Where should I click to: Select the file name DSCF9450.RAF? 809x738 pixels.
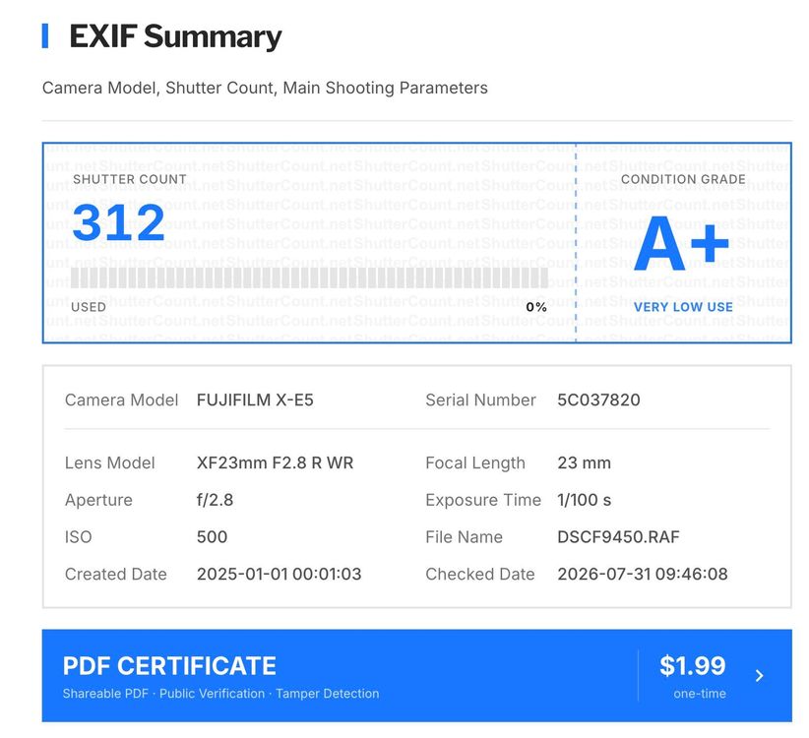coord(618,537)
